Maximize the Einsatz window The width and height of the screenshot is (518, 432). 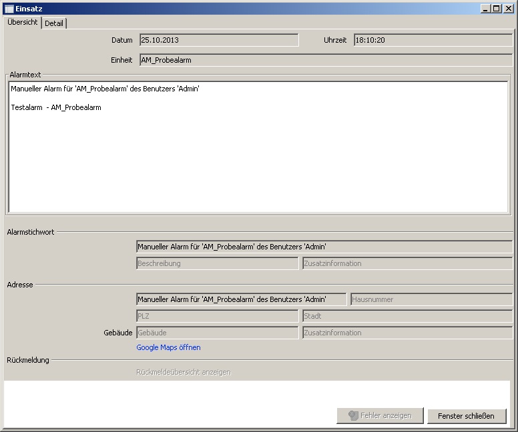click(496, 9)
